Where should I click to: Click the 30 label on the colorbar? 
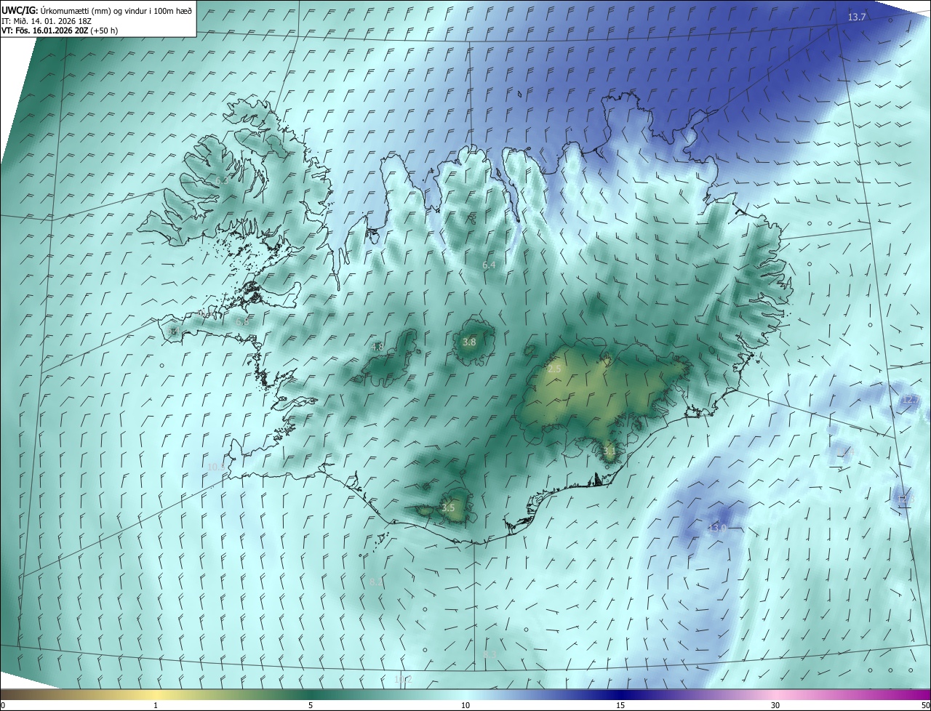pyautogui.click(x=775, y=706)
